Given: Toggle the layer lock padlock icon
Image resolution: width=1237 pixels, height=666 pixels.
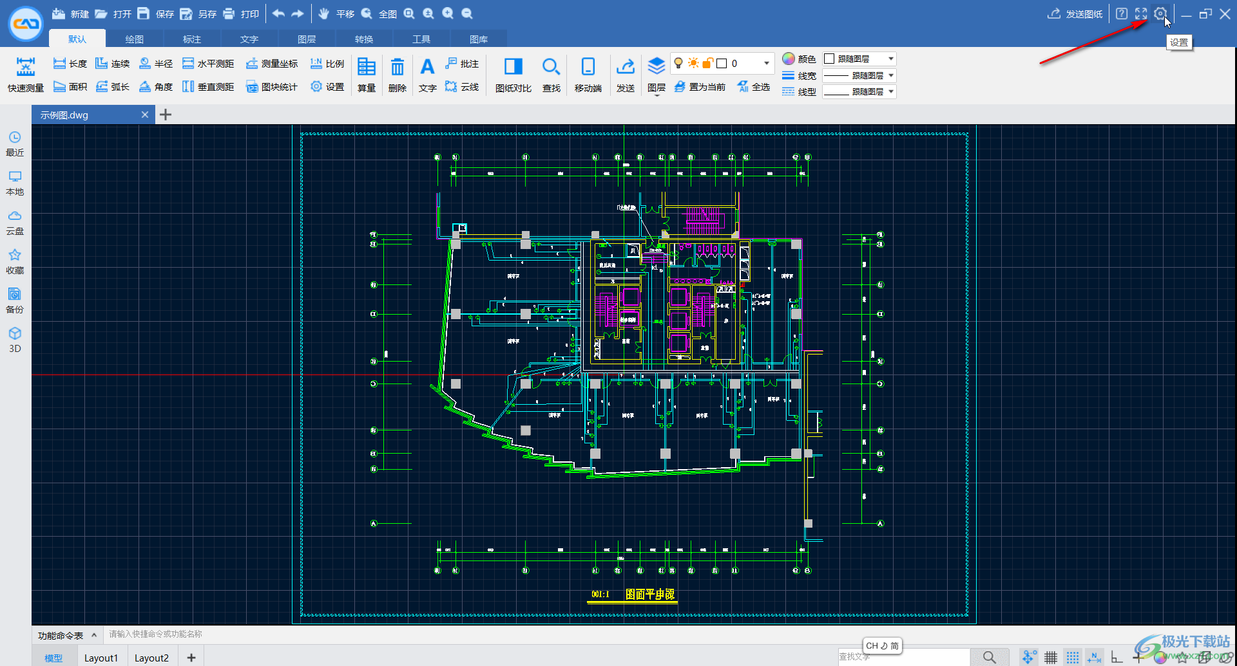Looking at the screenshot, I should (x=707, y=63).
